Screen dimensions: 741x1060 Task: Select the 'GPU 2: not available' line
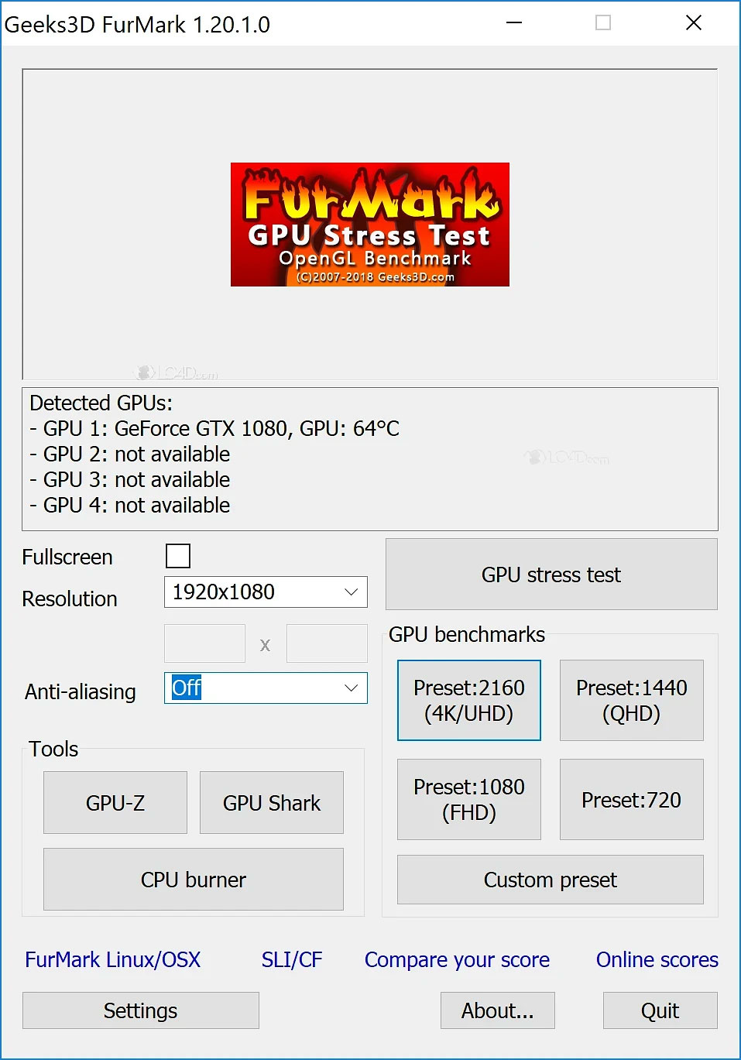coord(130,454)
